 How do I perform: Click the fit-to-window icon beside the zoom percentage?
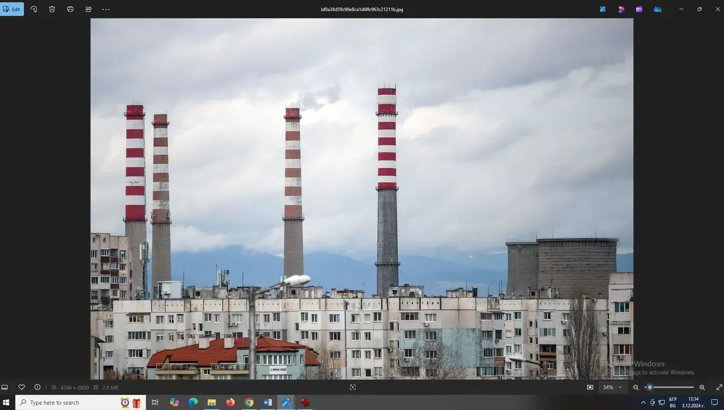click(591, 387)
